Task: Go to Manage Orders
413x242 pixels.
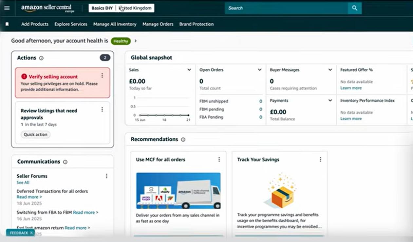Action: 158,24
